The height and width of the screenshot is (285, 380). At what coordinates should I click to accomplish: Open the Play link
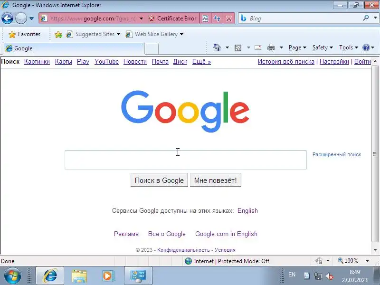tap(83, 62)
